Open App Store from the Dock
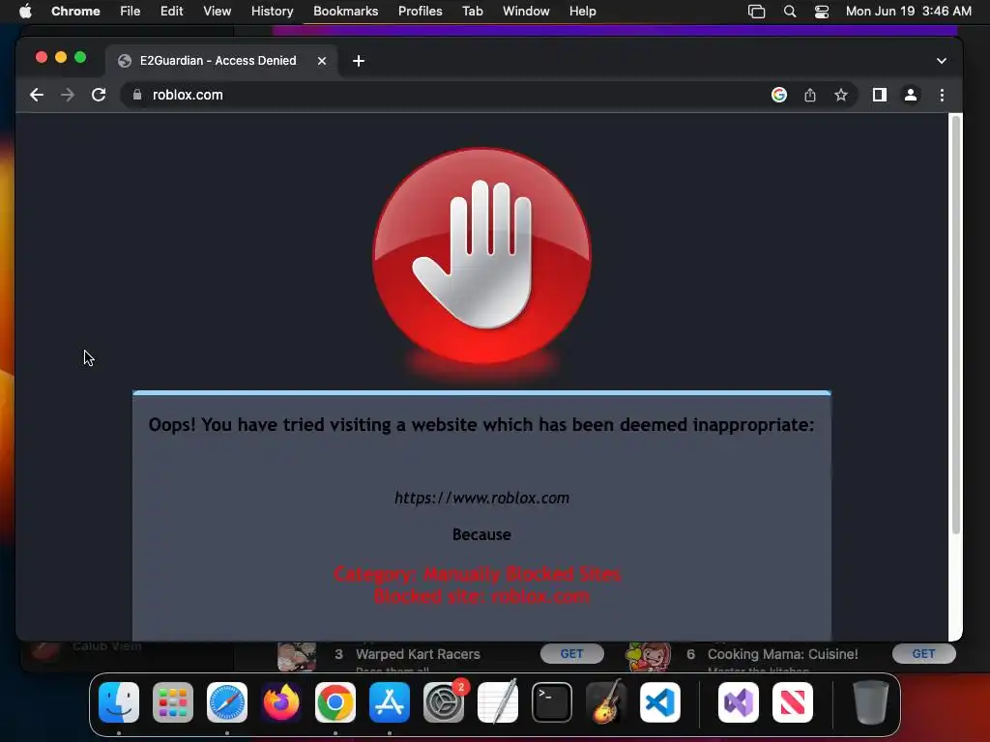 390,702
